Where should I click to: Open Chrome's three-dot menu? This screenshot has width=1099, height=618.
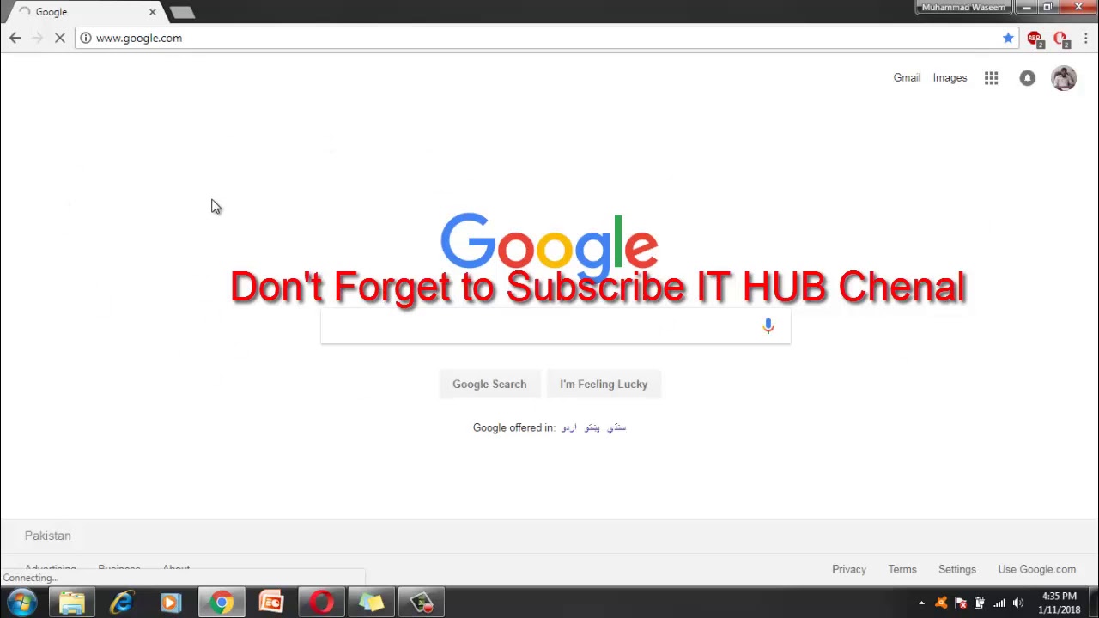point(1085,38)
